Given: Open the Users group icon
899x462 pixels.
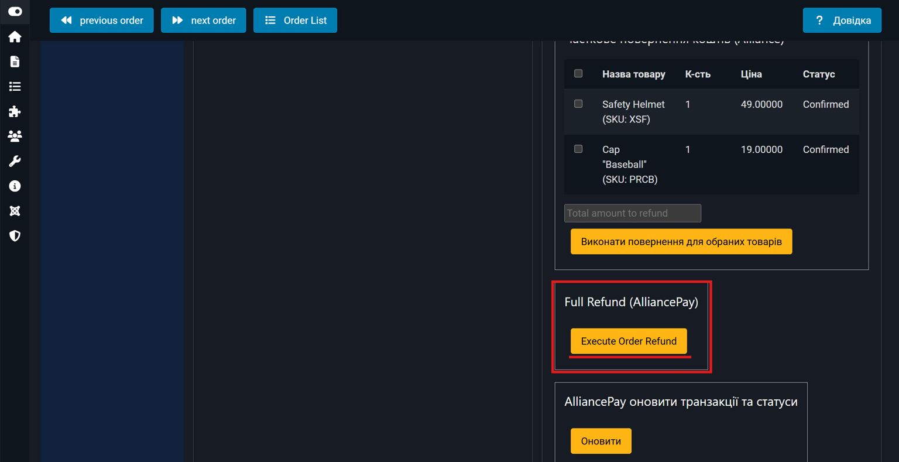Looking at the screenshot, I should click(15, 136).
